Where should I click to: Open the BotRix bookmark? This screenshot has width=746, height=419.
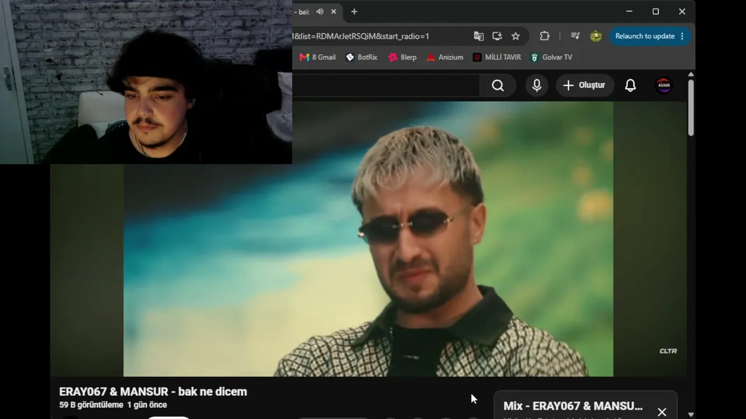click(x=362, y=57)
